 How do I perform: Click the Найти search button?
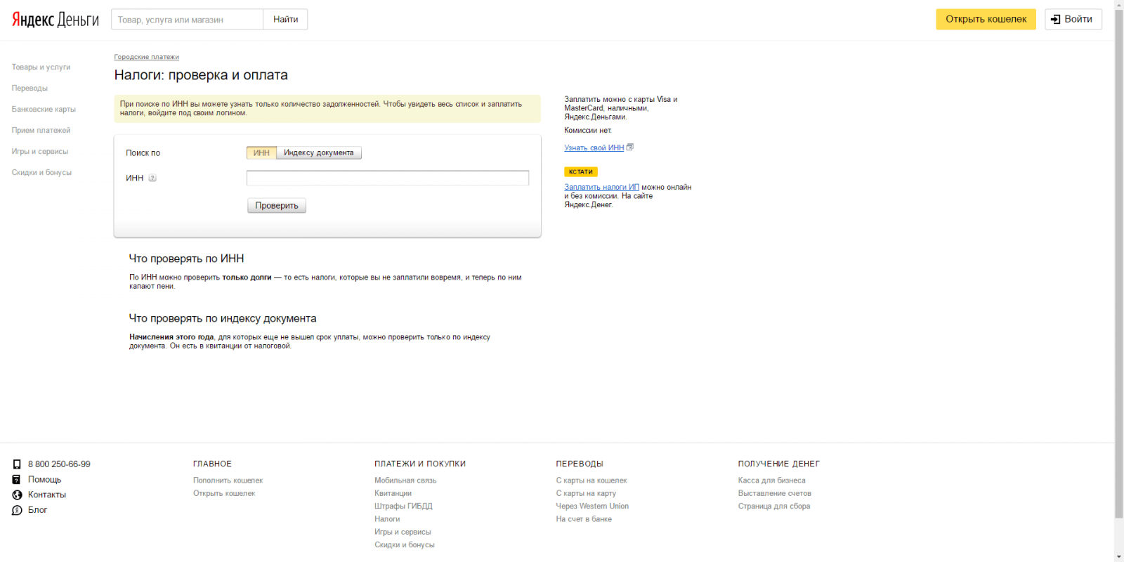coord(285,20)
